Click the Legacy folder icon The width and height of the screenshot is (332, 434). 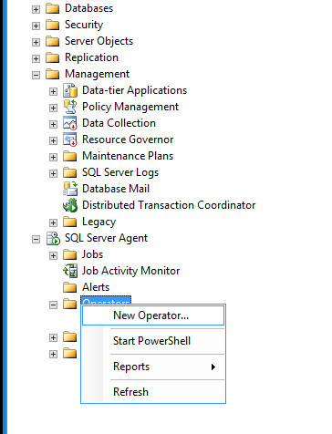tap(70, 222)
